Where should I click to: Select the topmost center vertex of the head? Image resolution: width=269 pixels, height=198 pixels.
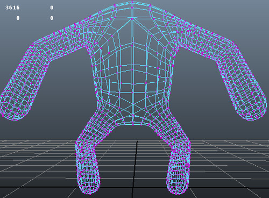tap(132, 2)
